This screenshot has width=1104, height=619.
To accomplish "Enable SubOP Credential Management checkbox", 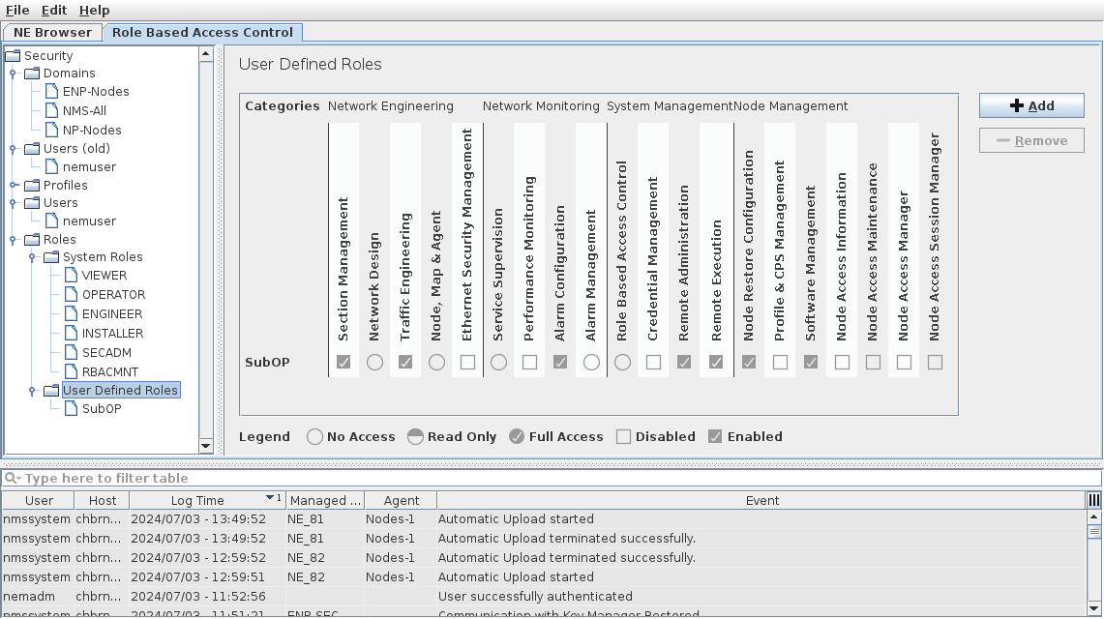I will 653,363.
